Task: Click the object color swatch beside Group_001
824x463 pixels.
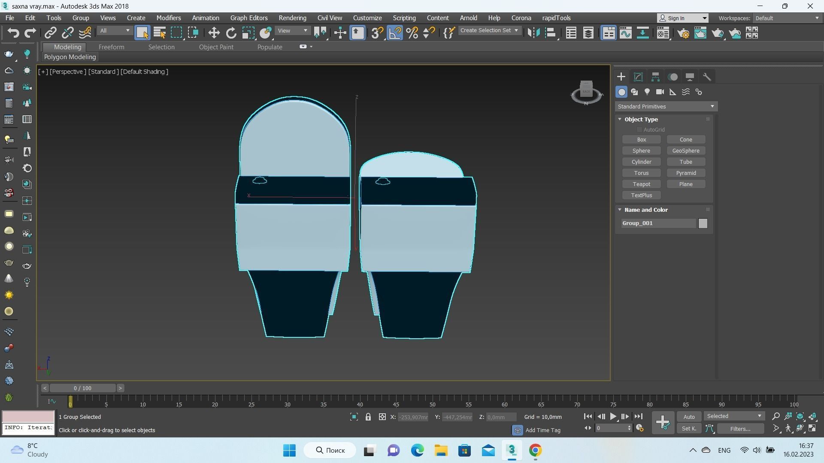Action: tap(703, 223)
